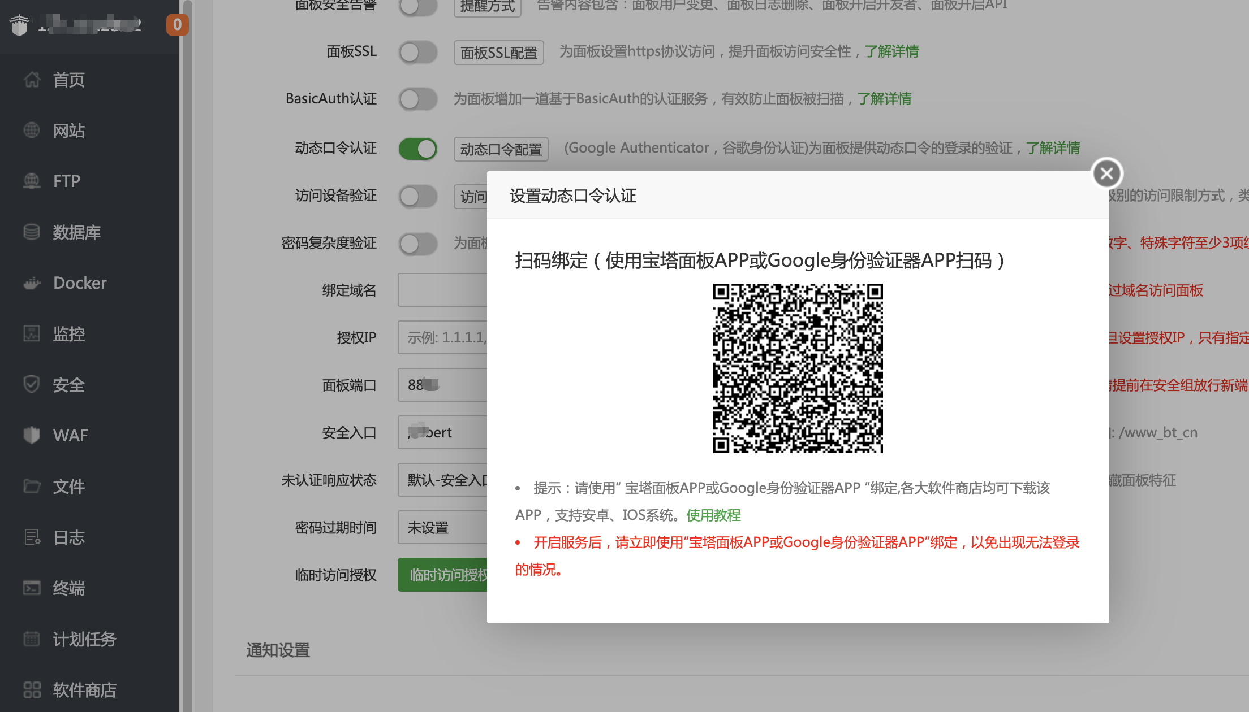This screenshot has height=712, width=1249.
Task: Click the security shield icon
Action: tap(32, 385)
